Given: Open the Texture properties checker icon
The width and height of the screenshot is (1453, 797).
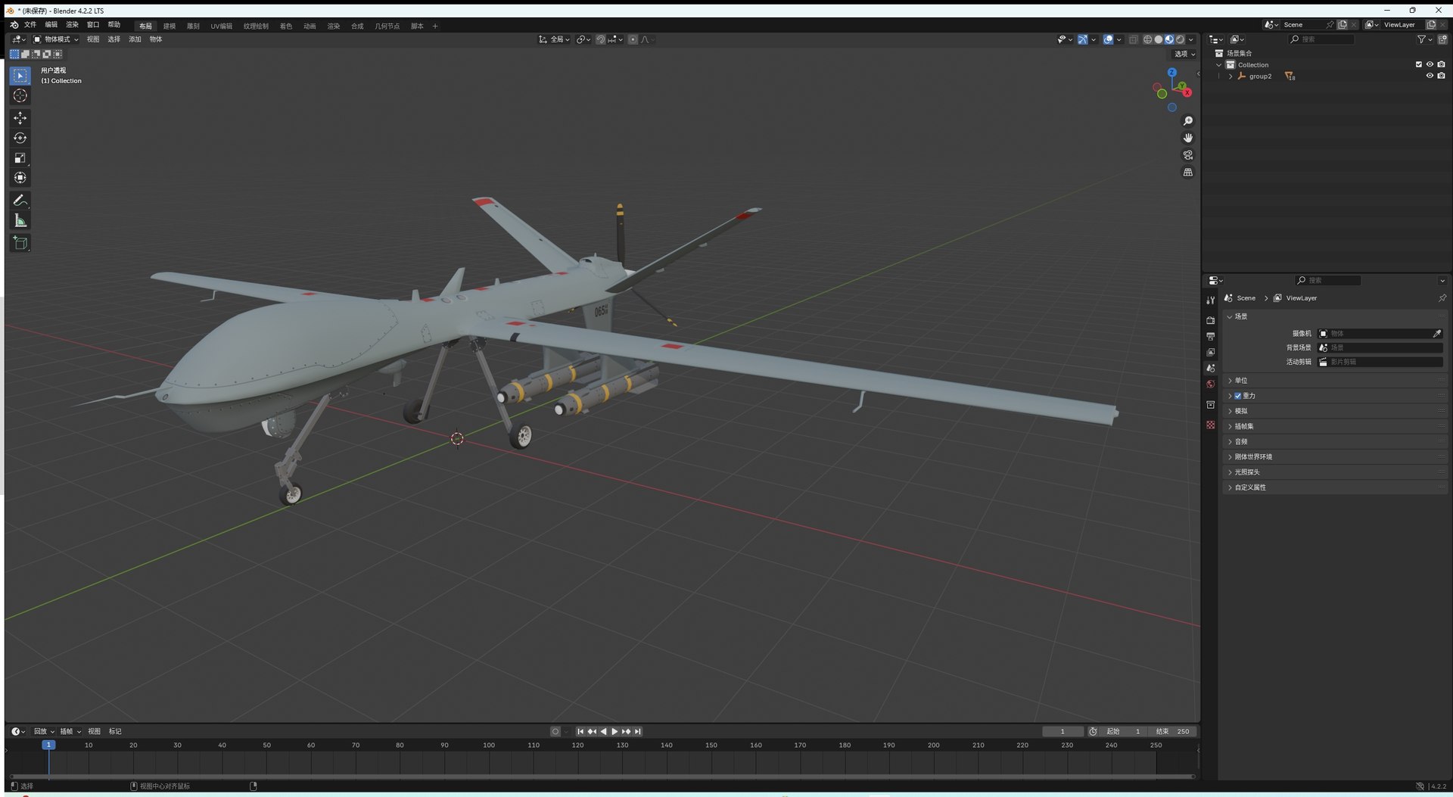Looking at the screenshot, I should tap(1211, 425).
